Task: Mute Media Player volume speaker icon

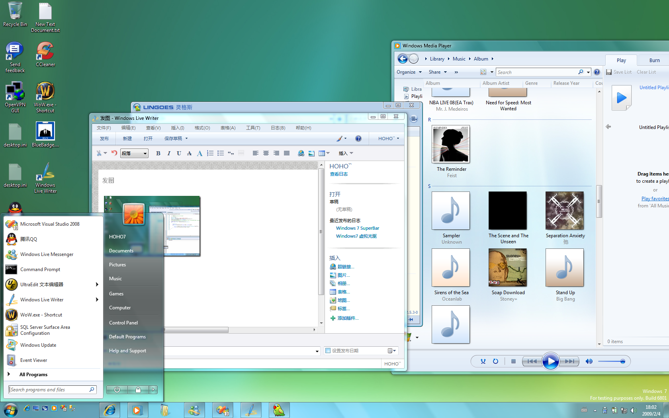Action: (589, 361)
